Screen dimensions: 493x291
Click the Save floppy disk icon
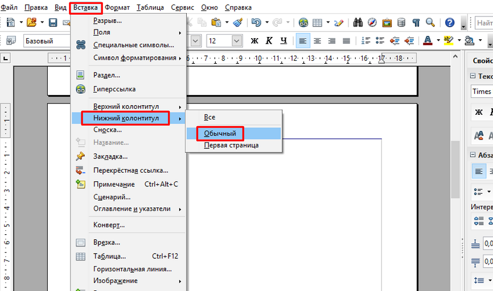[x=53, y=23]
